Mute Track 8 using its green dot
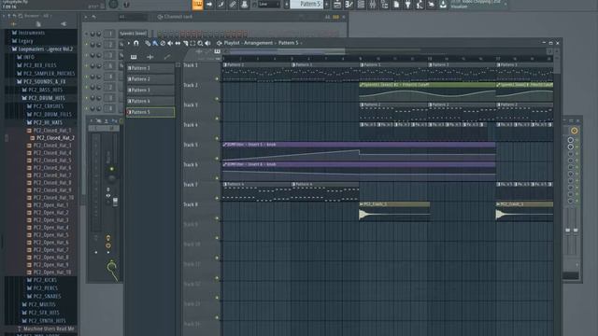Viewport: 598px width, 336px height. tap(217, 218)
